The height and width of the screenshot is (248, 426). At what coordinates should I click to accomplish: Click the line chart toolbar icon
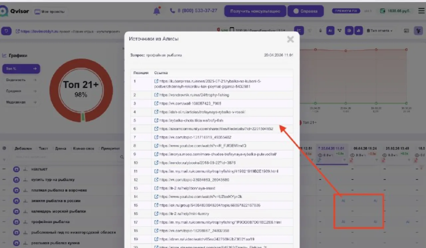299,31
